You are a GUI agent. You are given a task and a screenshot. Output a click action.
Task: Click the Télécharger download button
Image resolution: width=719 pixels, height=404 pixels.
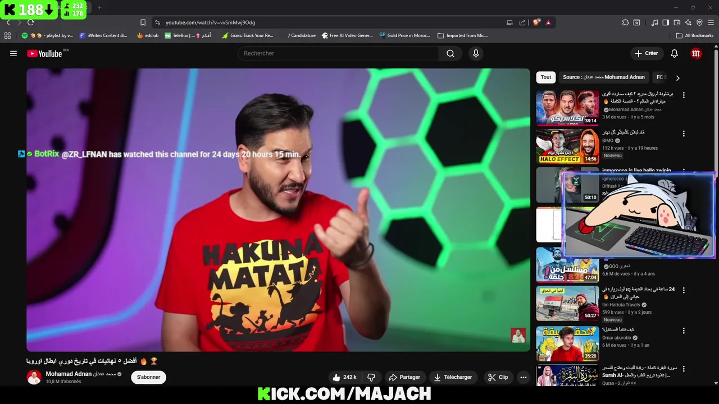coord(453,377)
